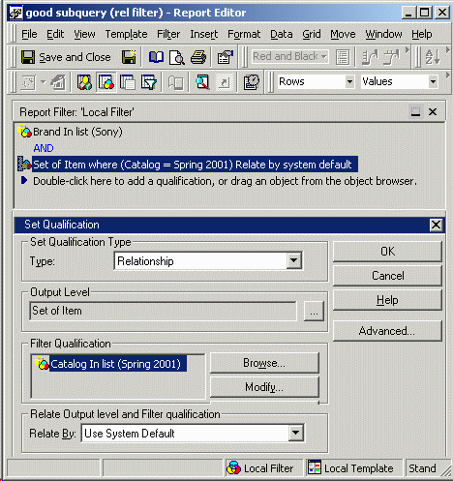
Task: Open the Help menu
Action: tap(421, 34)
